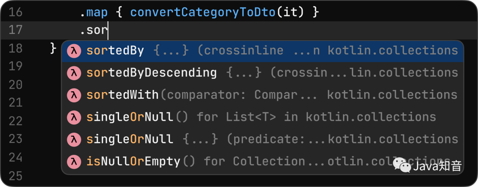Click the closing brace on line 18

(x=54, y=47)
